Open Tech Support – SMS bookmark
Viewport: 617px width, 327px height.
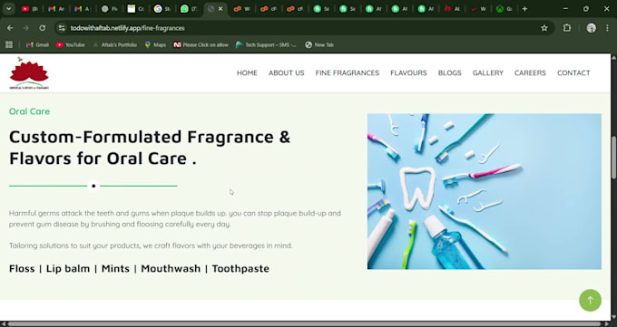point(266,44)
